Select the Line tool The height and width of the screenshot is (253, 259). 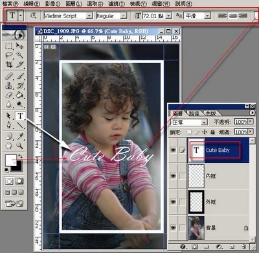click(x=20, y=125)
